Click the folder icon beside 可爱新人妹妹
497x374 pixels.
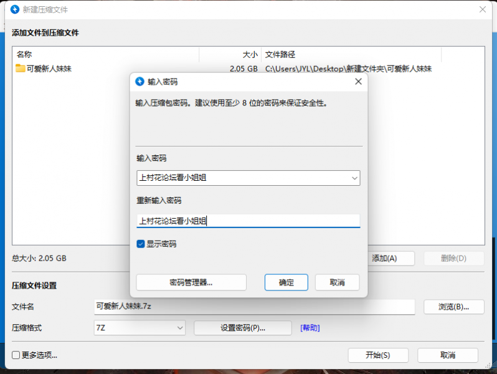21,69
